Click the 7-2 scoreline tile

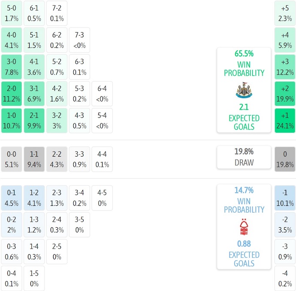[x=56, y=13]
